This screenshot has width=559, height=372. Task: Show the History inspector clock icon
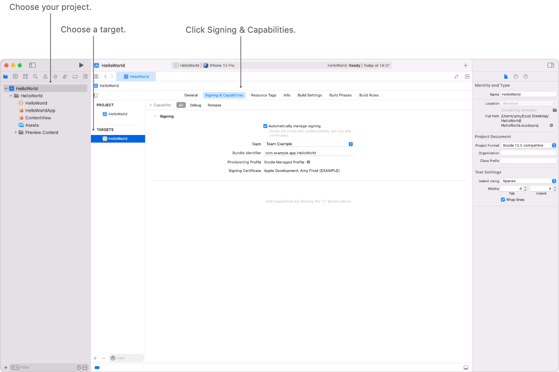pos(516,76)
